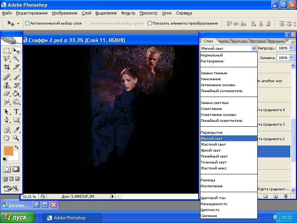297x223 pixels.
Task: Check 'Показать элементы преобразования' option
Action: (x=150, y=23)
